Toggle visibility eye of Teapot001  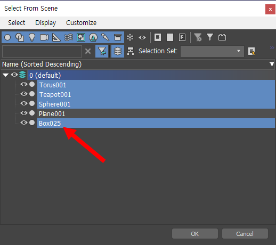click(x=24, y=94)
